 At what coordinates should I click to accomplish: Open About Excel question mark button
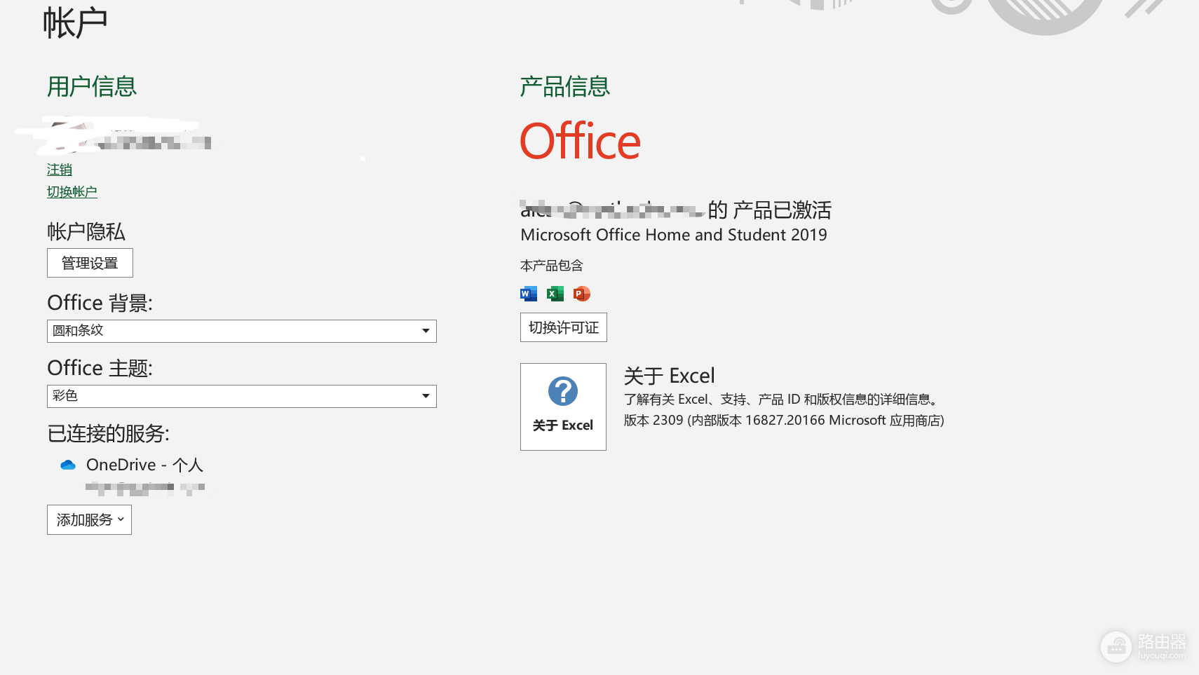(563, 407)
